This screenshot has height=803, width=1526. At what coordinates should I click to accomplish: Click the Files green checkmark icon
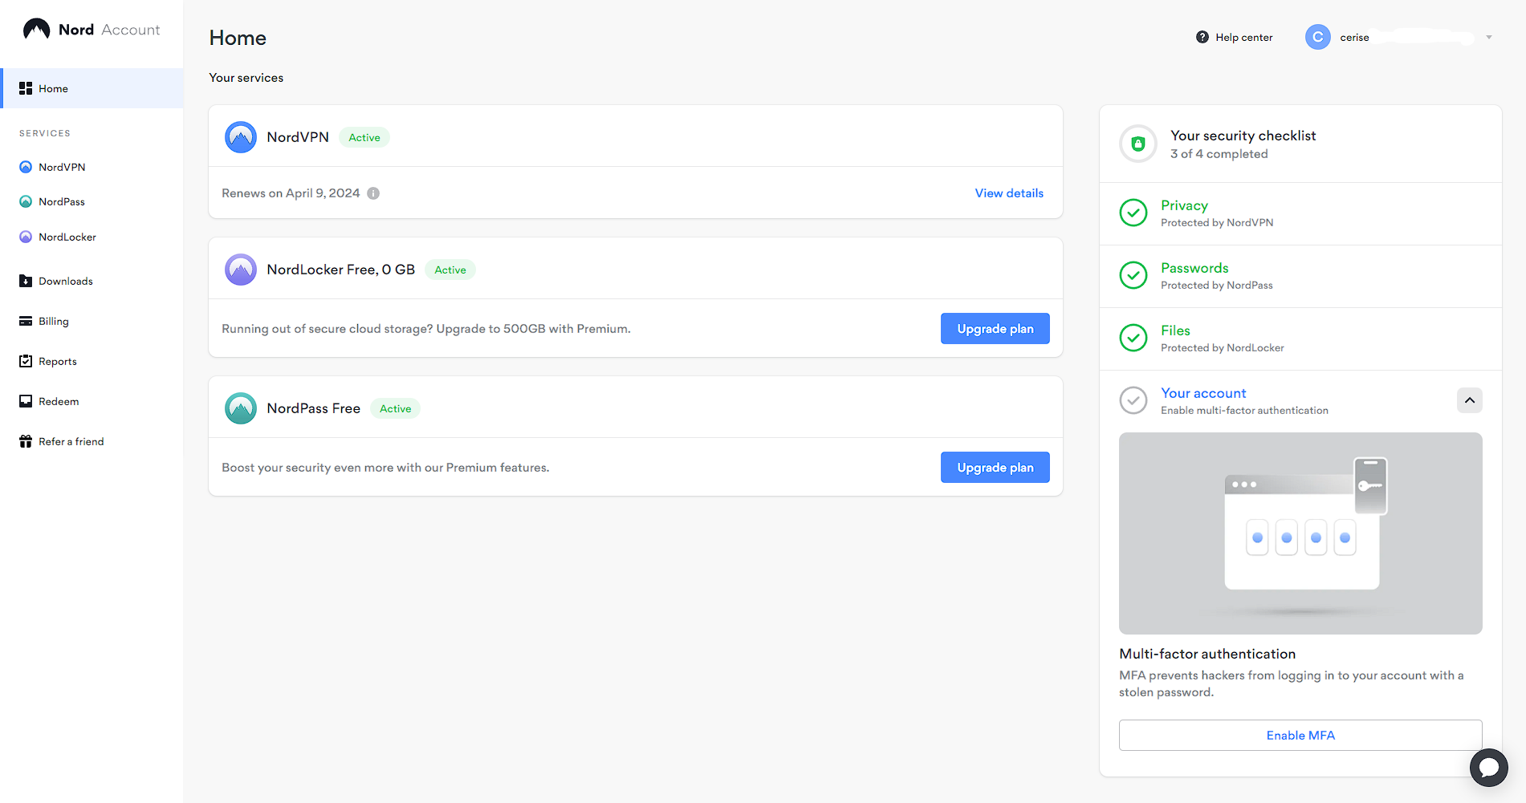pyautogui.click(x=1133, y=338)
